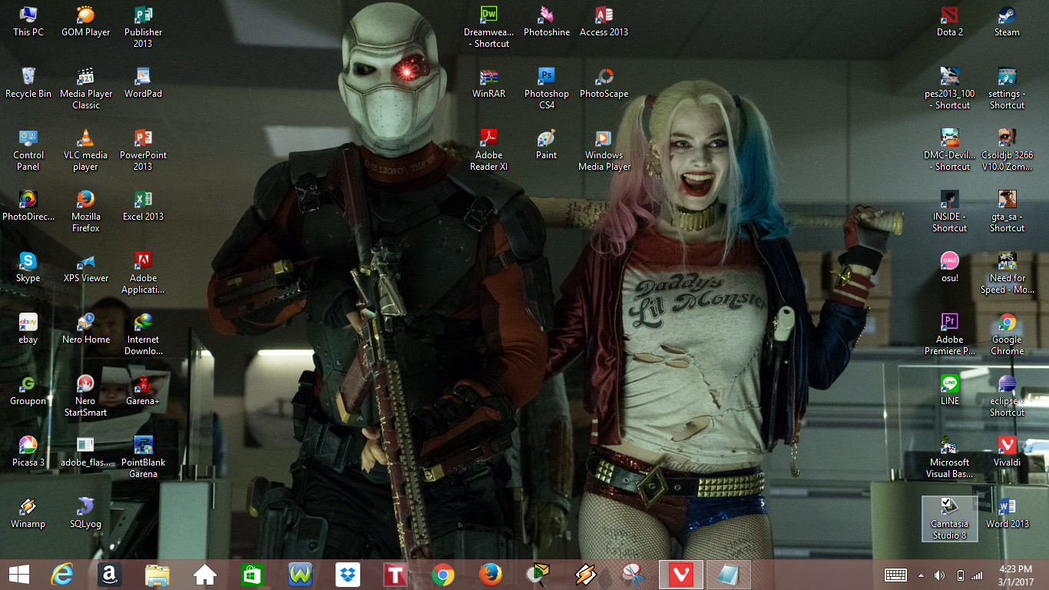Select Media Player Classic icon
This screenshot has width=1049, height=590.
(86, 88)
